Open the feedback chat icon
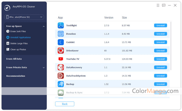The image size is (182, 111). (164, 5)
